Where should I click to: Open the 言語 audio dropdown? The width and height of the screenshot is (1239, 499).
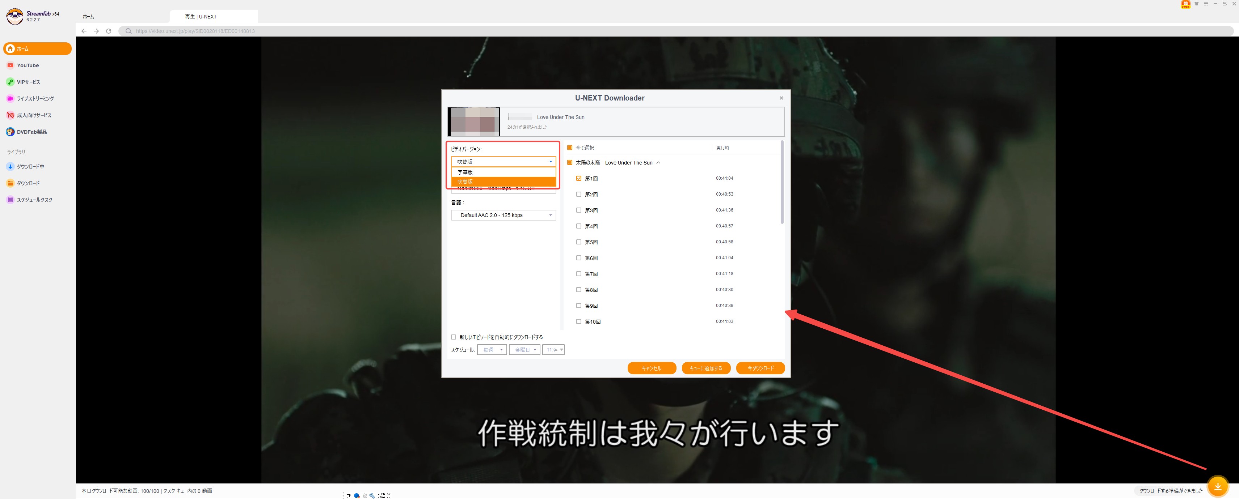(503, 215)
